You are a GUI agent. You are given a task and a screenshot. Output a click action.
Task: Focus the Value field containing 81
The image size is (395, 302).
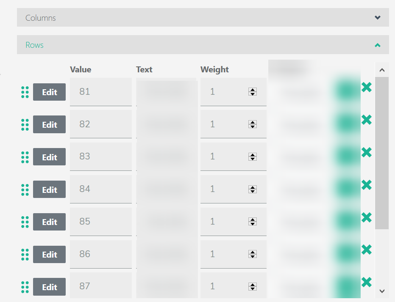coord(101,92)
